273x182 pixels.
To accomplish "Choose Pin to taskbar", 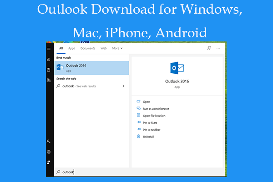I will point(152,130).
